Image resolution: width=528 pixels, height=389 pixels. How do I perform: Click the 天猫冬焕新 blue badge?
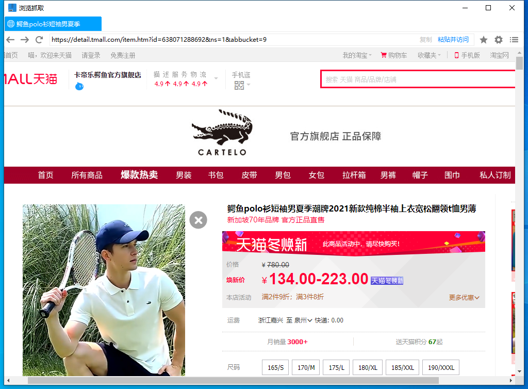pos(387,281)
